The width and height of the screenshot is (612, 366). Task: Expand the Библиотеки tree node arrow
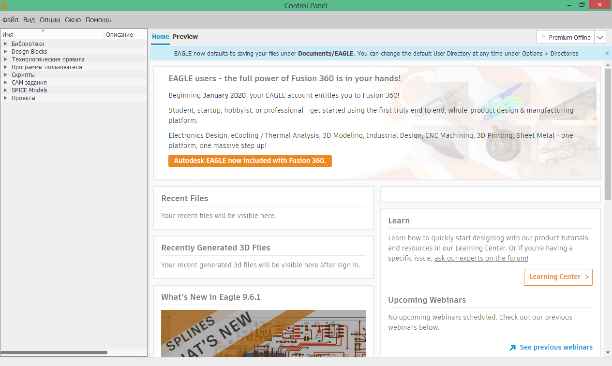pos(5,44)
